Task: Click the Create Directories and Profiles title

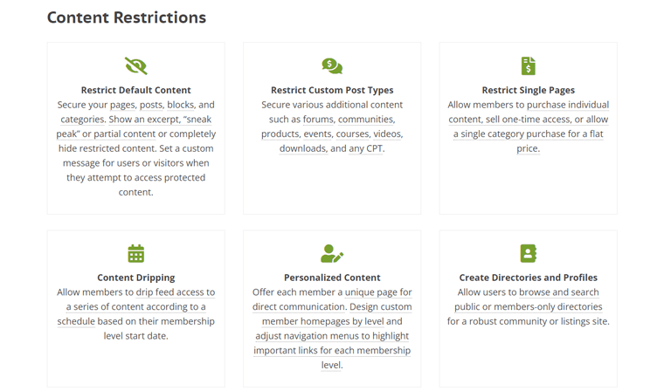Action: click(x=528, y=278)
